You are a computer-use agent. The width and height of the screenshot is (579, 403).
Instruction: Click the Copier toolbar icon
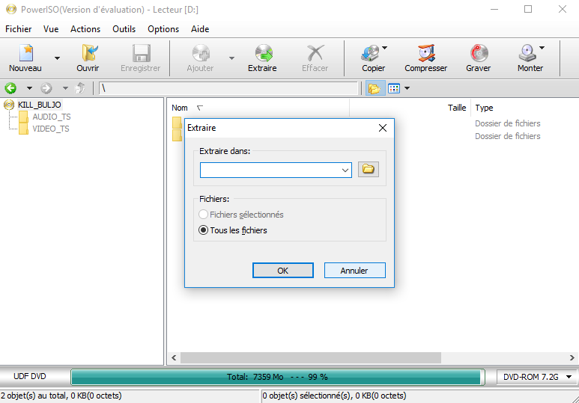click(371, 54)
